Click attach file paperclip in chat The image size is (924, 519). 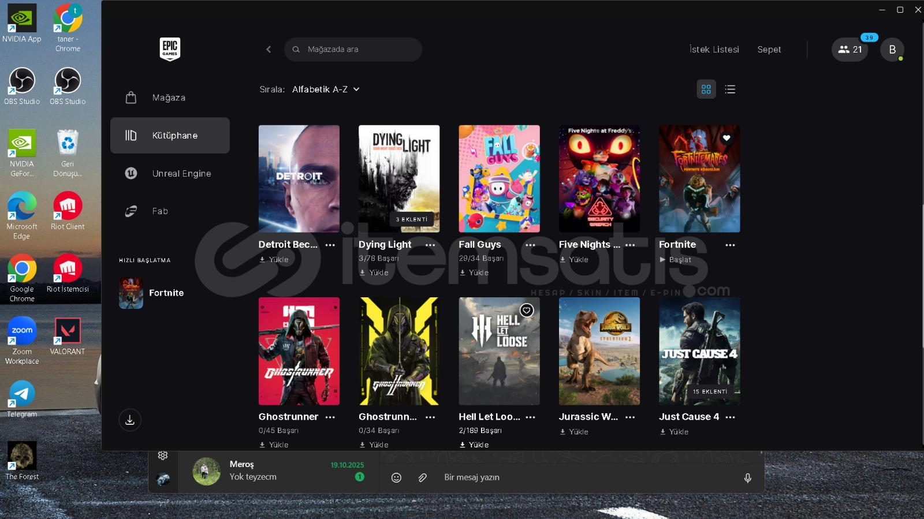[423, 477]
